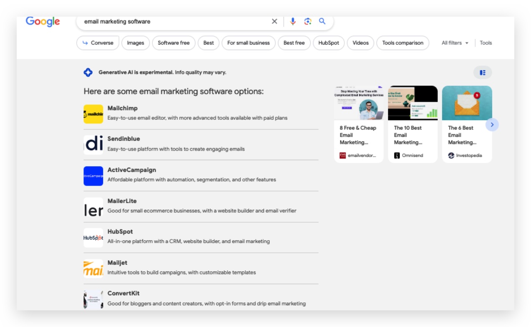The height and width of the screenshot is (327, 531).
Task: Click the Google logo
Action: [43, 21]
